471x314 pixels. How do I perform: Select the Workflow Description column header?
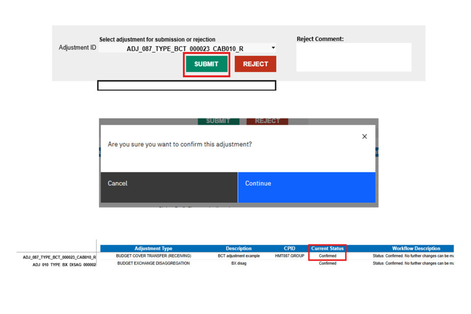click(x=416, y=249)
